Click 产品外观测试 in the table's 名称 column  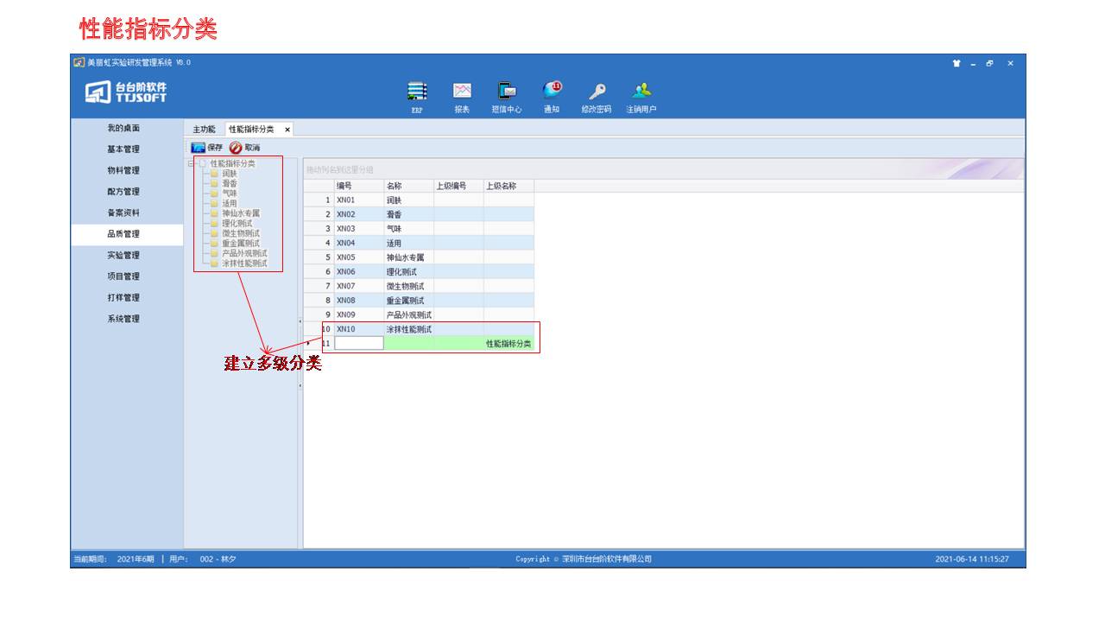pos(409,314)
